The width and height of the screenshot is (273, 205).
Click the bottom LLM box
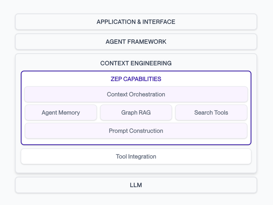click(x=136, y=185)
